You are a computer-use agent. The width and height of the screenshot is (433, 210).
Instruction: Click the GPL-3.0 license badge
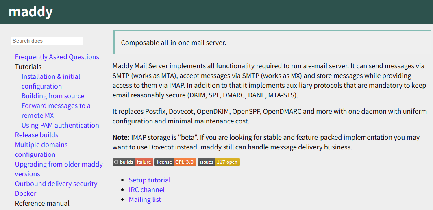(175, 162)
